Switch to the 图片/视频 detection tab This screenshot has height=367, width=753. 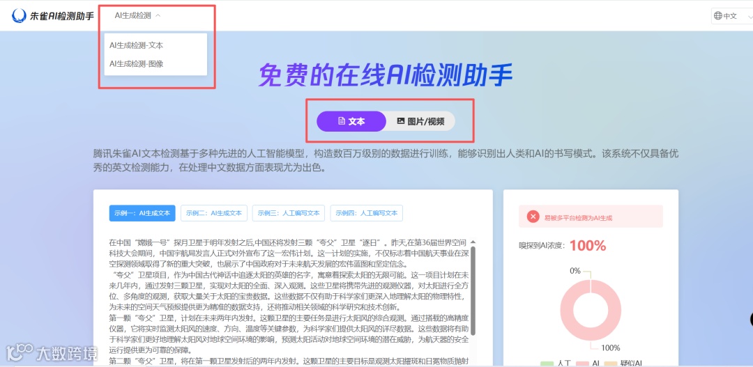coord(420,121)
